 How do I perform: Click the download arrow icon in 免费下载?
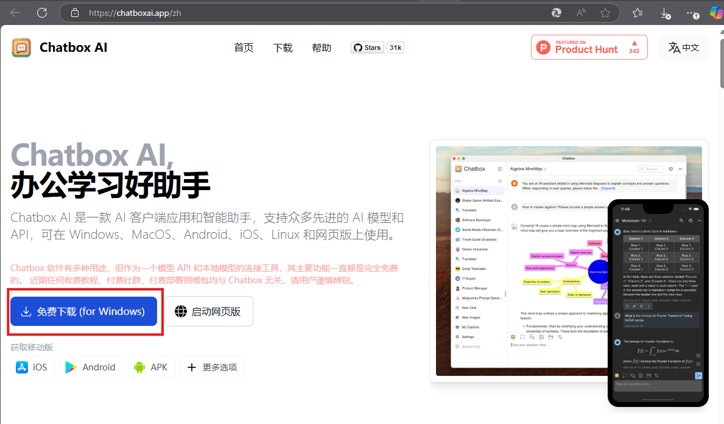26,311
